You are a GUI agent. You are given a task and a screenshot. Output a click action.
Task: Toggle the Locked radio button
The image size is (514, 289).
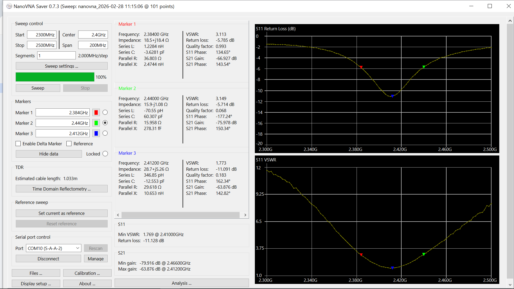[x=105, y=154]
